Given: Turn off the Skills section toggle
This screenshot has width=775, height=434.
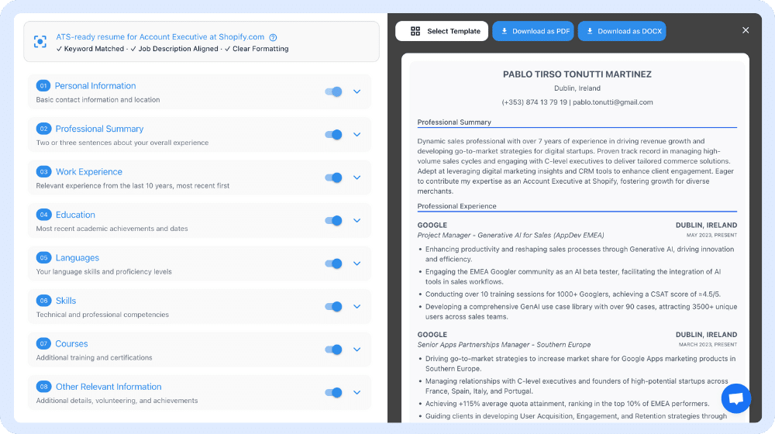Looking at the screenshot, I should click(334, 307).
